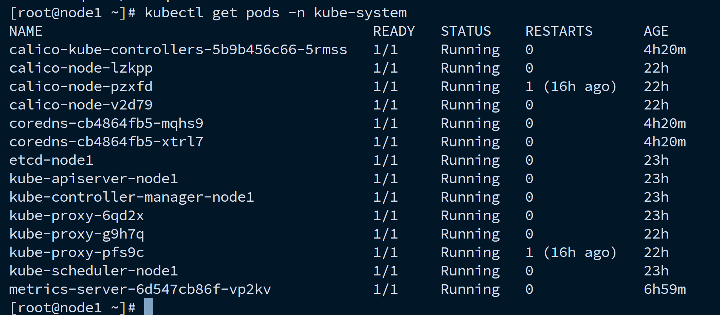This screenshot has width=720, height=315.
Task: Click the kube-proxy-6qd2x pod name
Action: tap(77, 216)
